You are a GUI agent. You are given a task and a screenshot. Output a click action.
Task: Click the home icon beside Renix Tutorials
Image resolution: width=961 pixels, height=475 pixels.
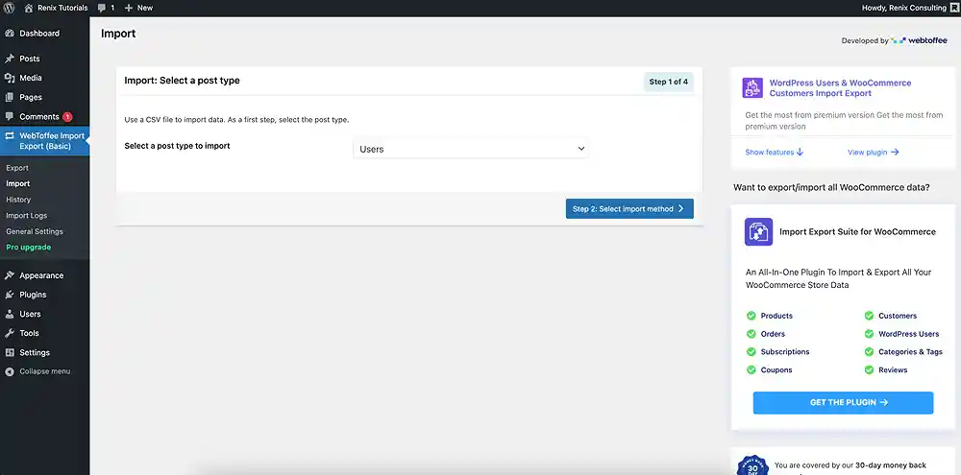pos(29,8)
